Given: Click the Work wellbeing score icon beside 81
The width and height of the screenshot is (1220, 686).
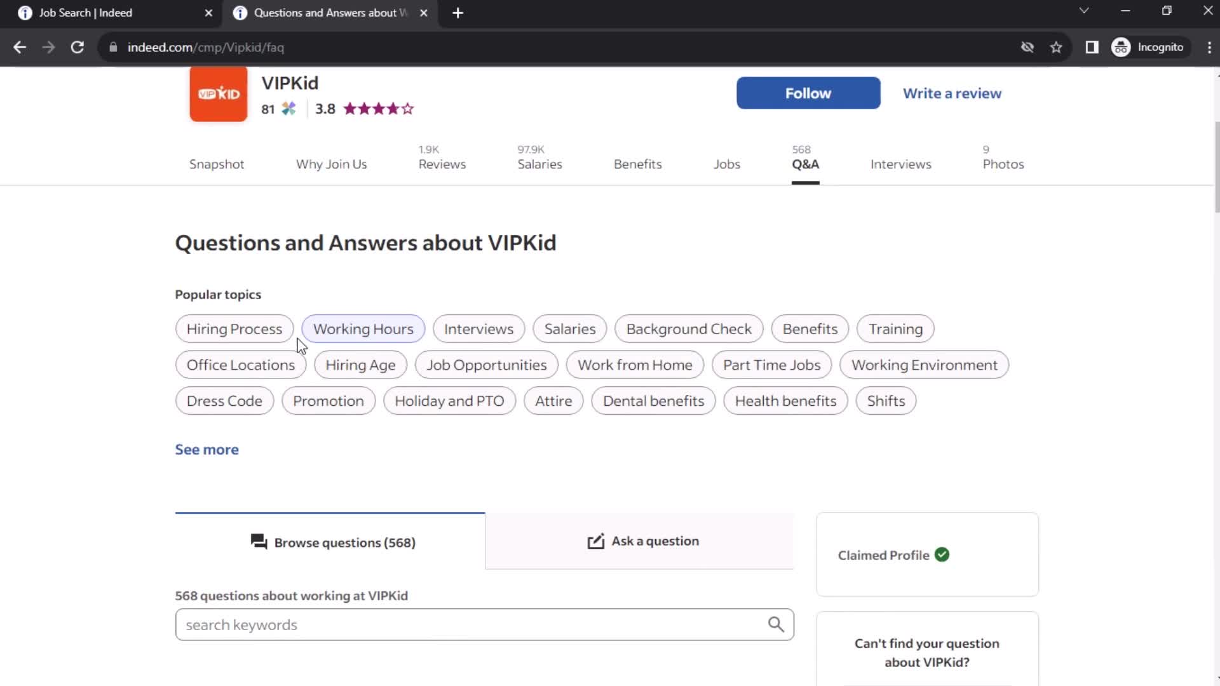Looking at the screenshot, I should [x=288, y=109].
